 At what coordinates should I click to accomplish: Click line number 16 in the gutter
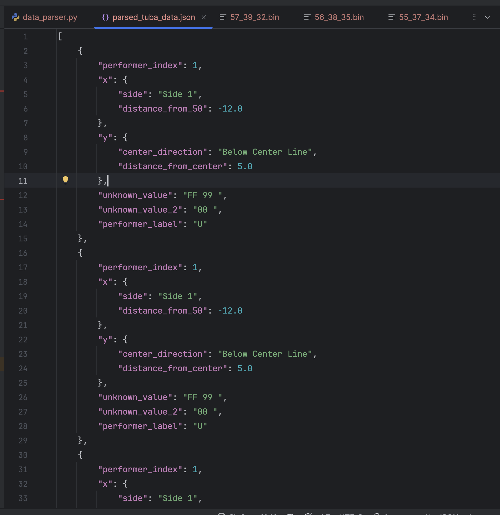(x=23, y=253)
